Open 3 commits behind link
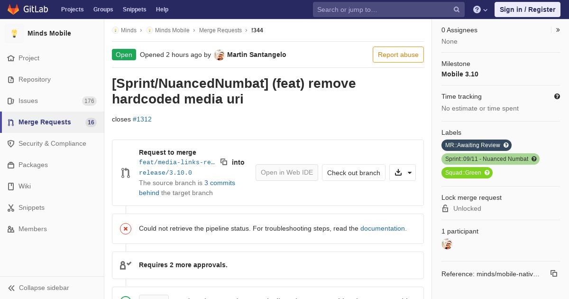569x299 pixels. [x=187, y=188]
